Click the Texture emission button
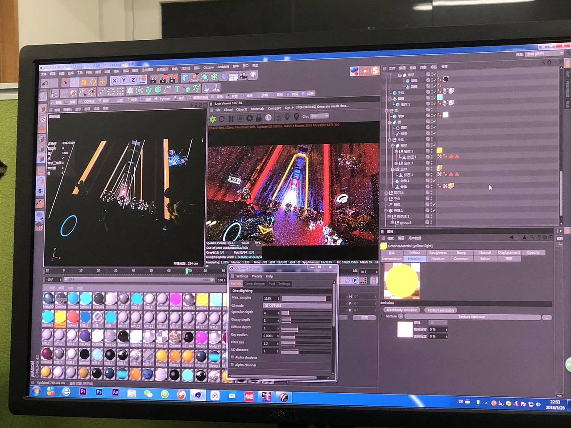The width and height of the screenshot is (571, 428). pos(440,310)
